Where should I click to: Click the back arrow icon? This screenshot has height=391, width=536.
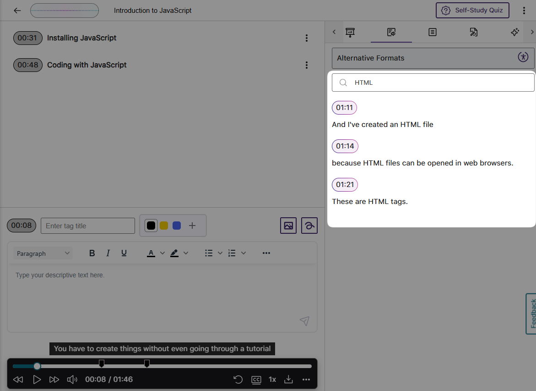[17, 11]
